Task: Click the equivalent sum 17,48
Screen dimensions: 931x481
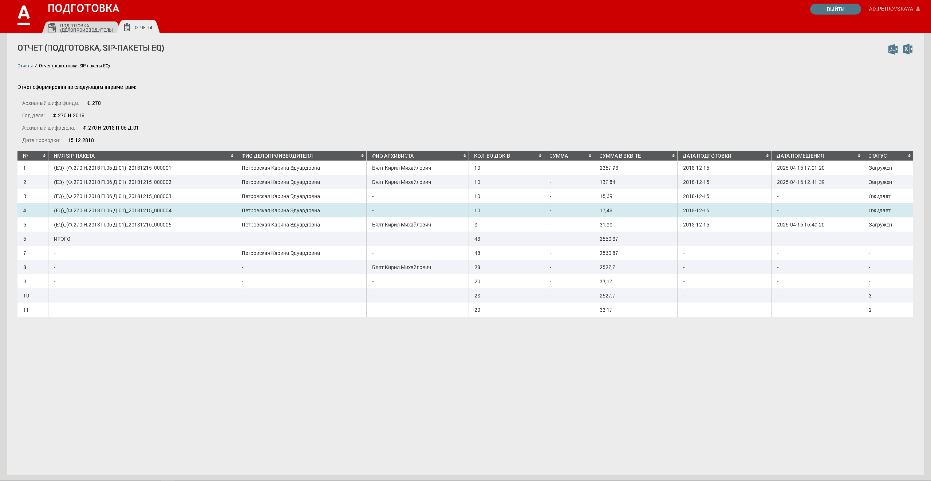Action: tap(606, 210)
